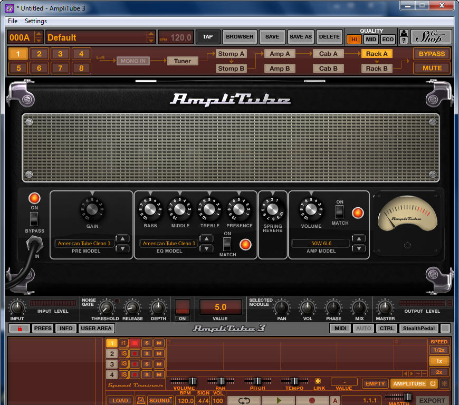Click the TEMPO slider
This screenshot has height=405, width=459.
[x=294, y=381]
